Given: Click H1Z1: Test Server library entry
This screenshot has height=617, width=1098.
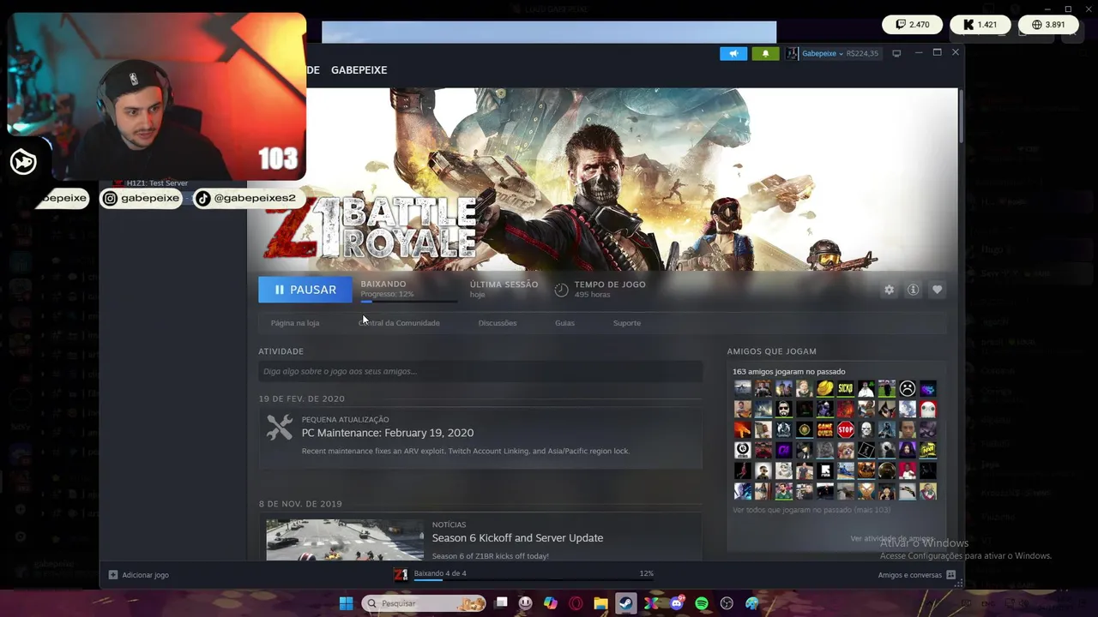Looking at the screenshot, I should pyautogui.click(x=157, y=183).
